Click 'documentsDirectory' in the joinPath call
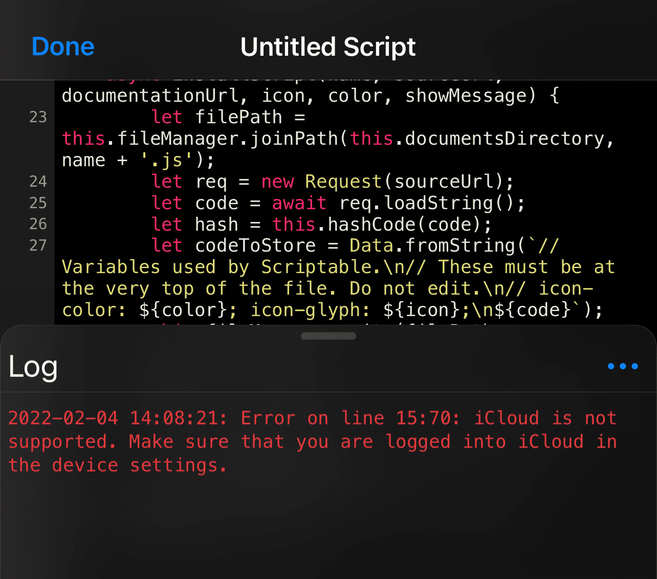 click(x=505, y=139)
